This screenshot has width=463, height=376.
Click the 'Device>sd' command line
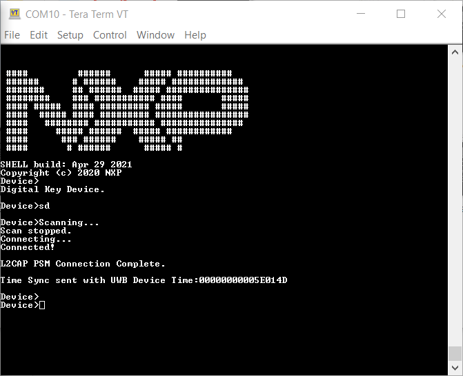[x=25, y=206]
